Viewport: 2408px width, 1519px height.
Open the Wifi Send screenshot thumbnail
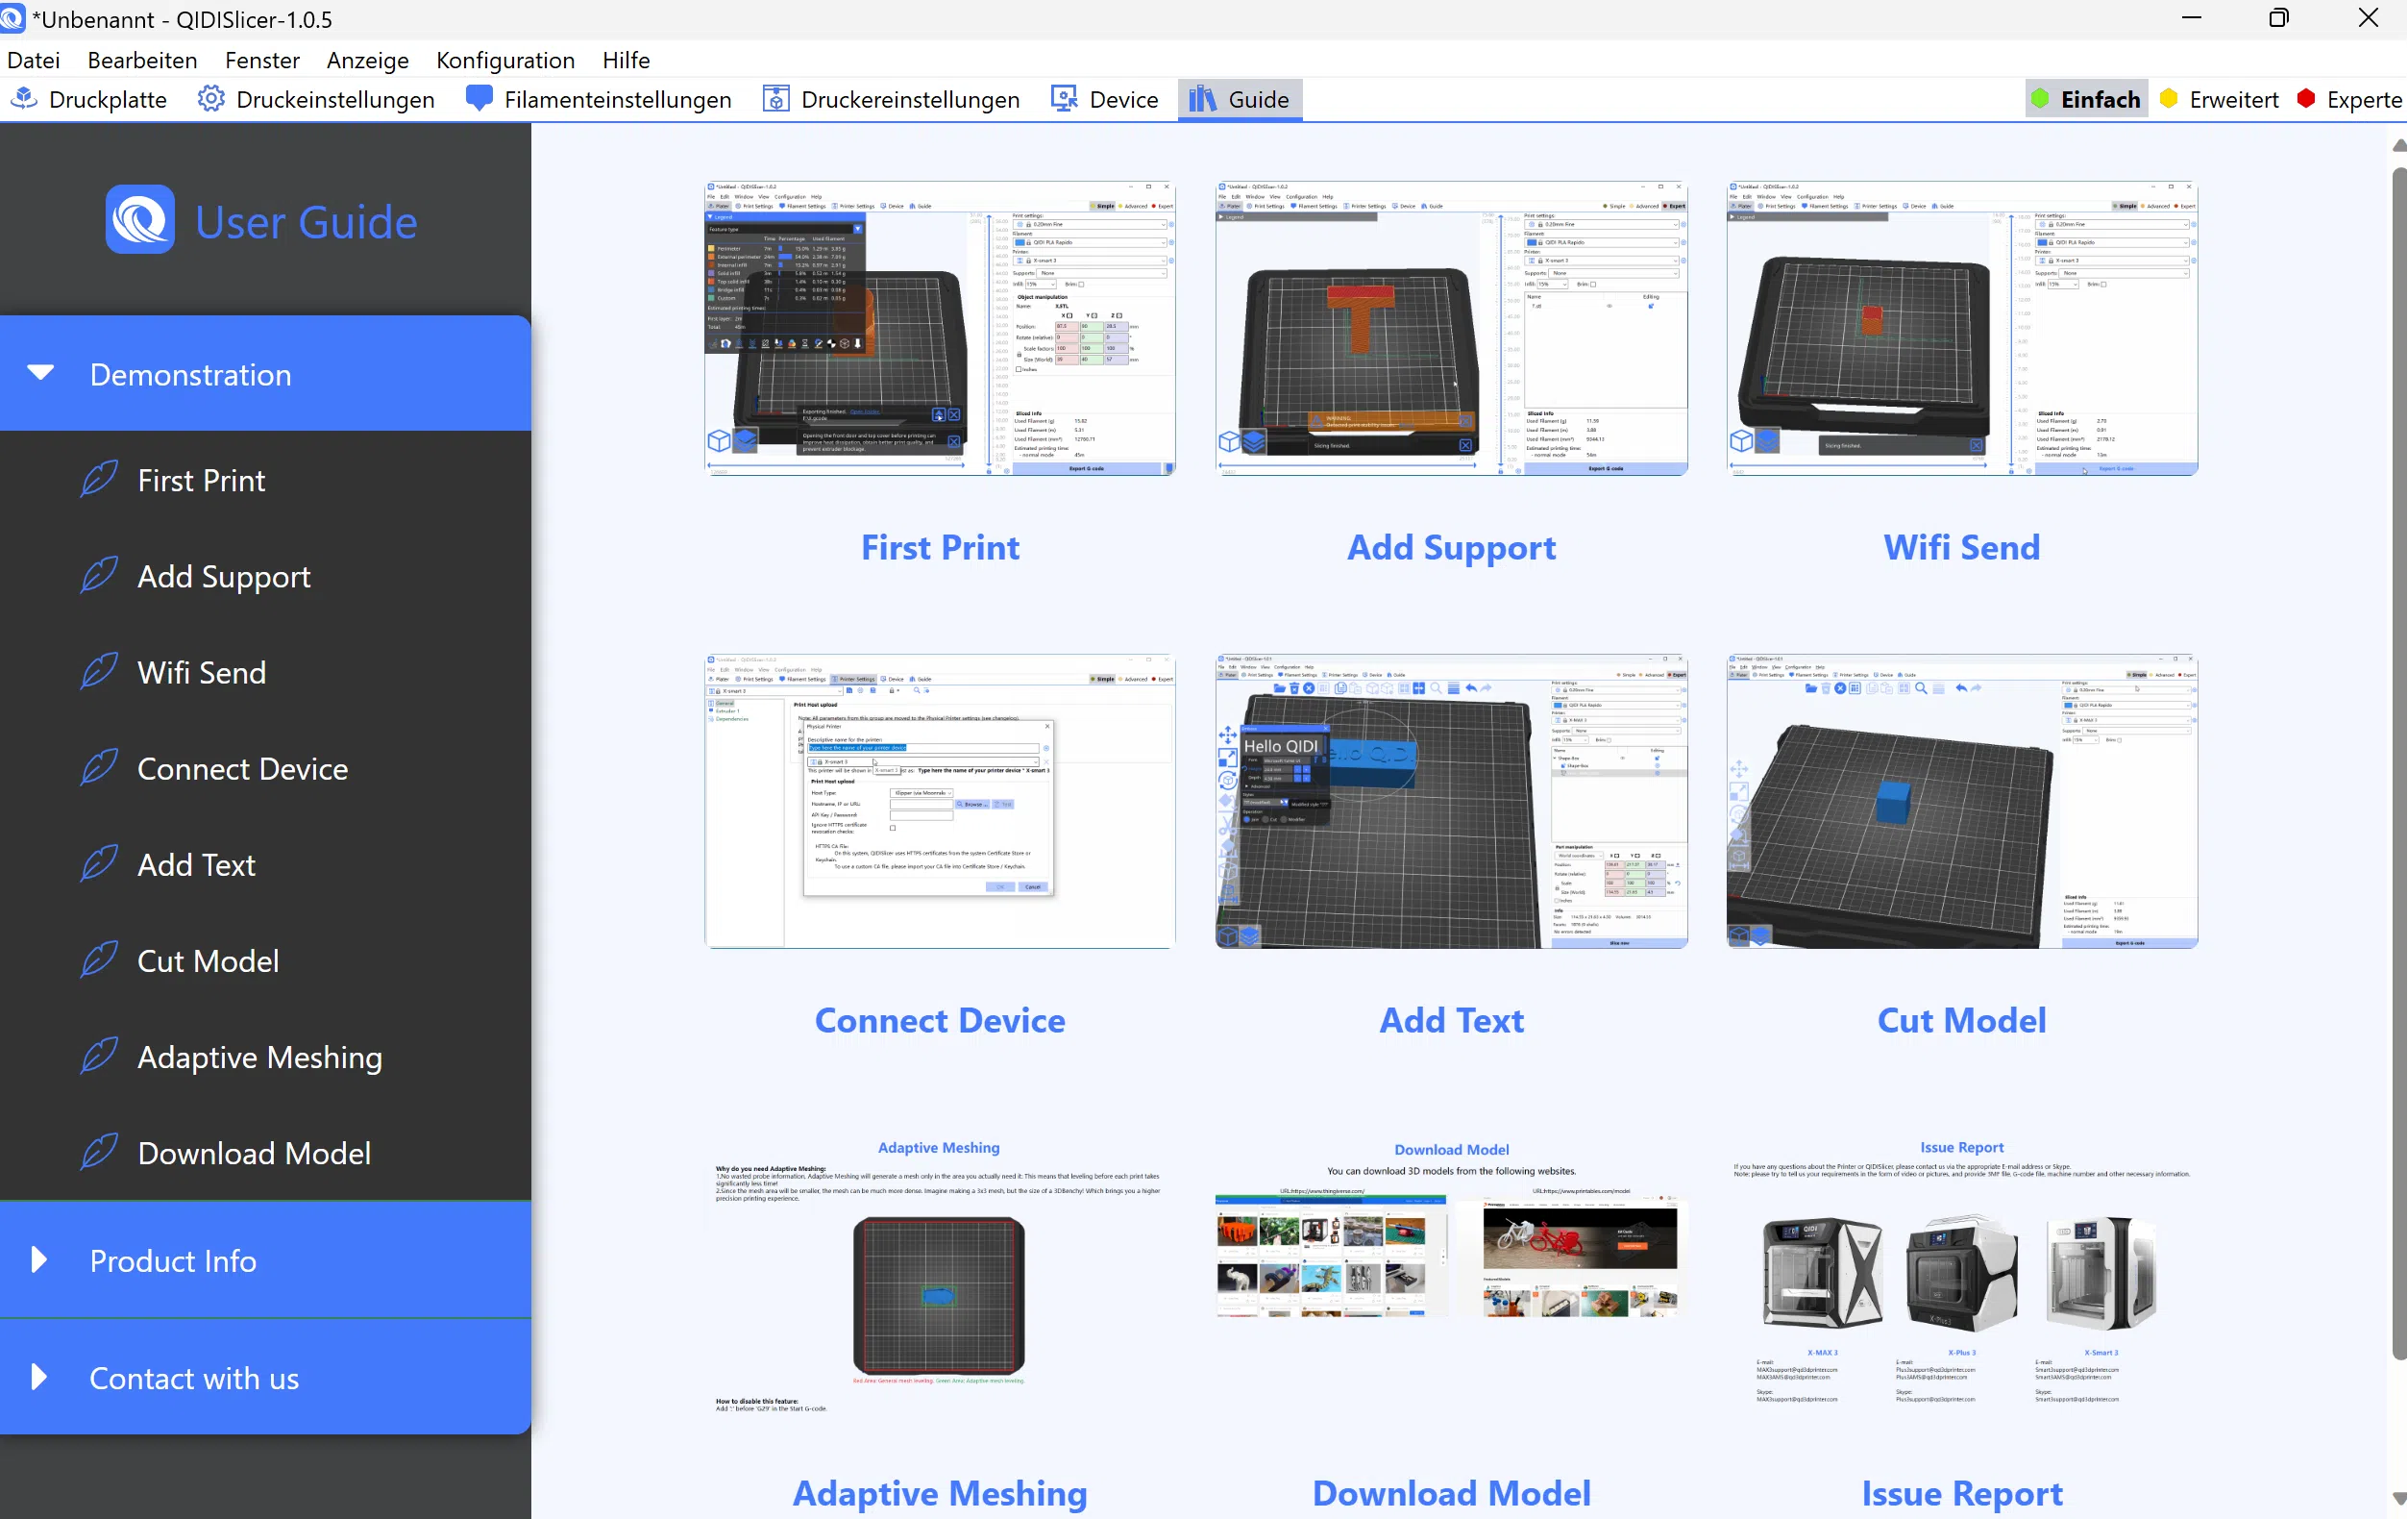coord(1961,328)
